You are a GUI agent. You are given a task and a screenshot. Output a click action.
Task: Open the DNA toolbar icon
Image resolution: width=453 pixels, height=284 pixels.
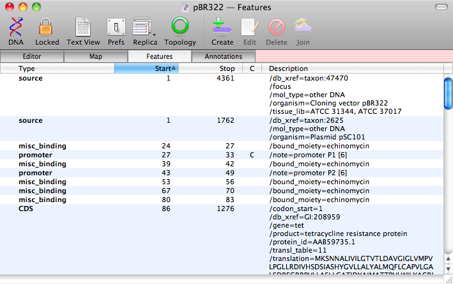tap(16, 27)
